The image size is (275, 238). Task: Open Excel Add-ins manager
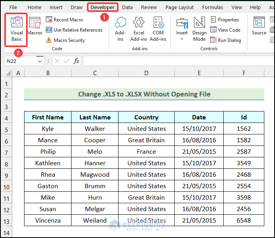pos(139,29)
